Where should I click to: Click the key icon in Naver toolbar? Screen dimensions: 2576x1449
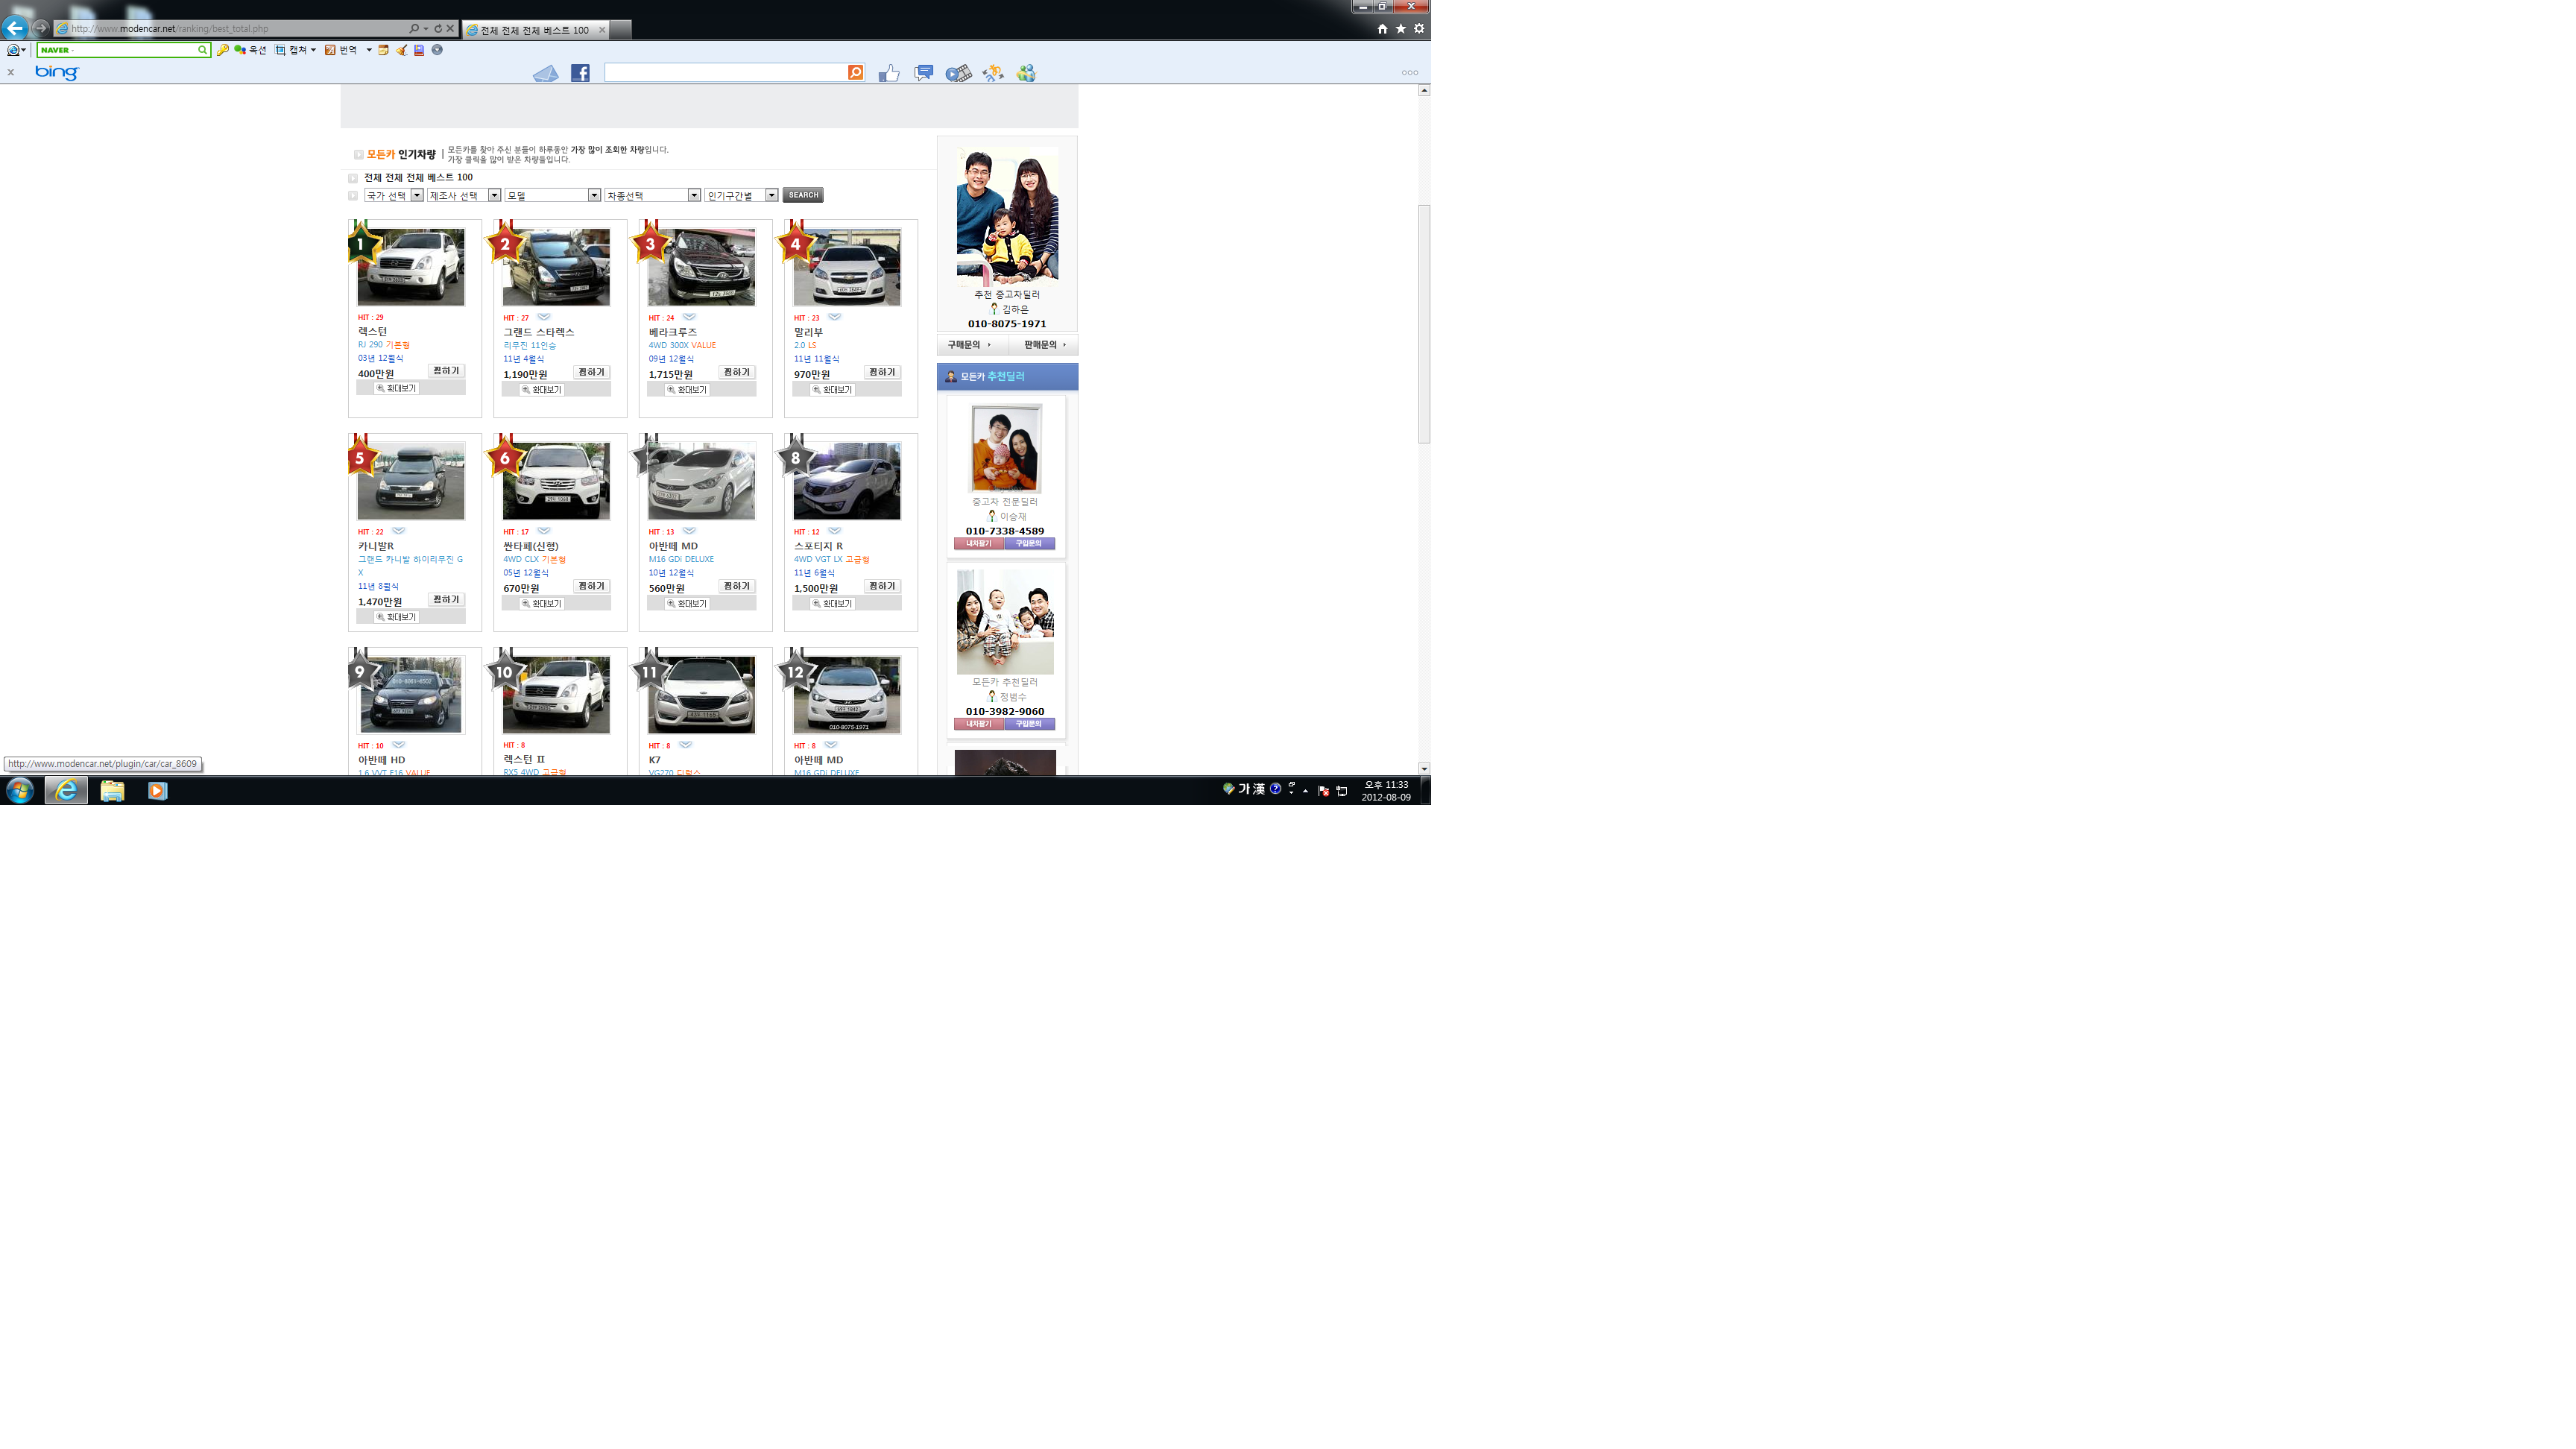point(223,50)
